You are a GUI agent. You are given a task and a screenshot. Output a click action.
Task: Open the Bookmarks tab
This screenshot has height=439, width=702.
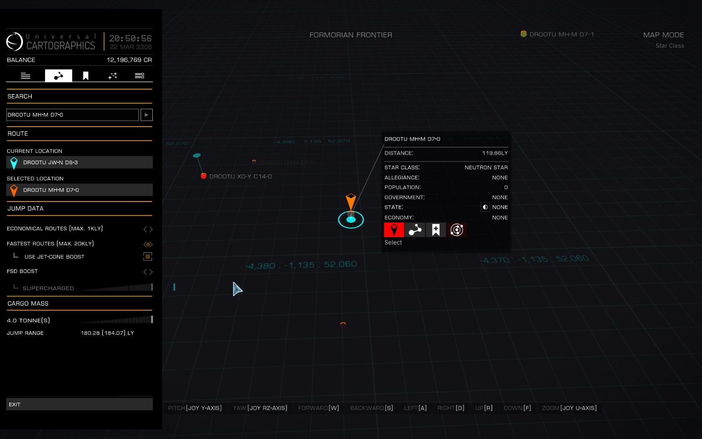86,76
